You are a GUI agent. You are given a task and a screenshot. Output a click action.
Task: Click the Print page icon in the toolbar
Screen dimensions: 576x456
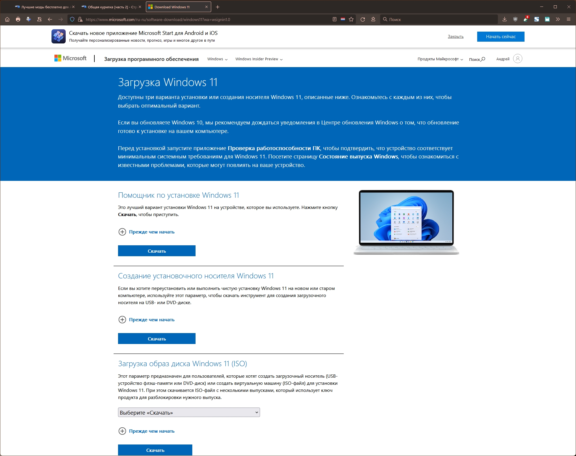18,19
